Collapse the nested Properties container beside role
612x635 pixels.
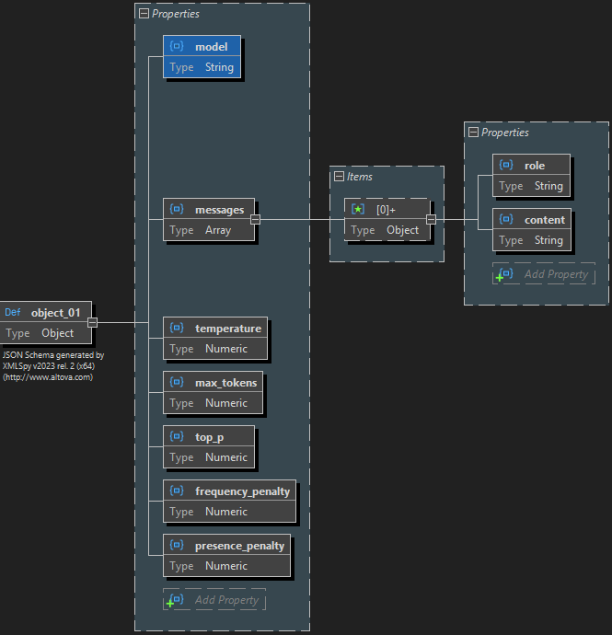pos(473,133)
